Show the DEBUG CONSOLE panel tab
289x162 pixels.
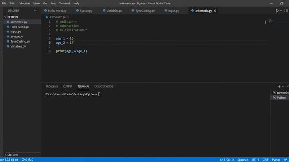(x=104, y=86)
